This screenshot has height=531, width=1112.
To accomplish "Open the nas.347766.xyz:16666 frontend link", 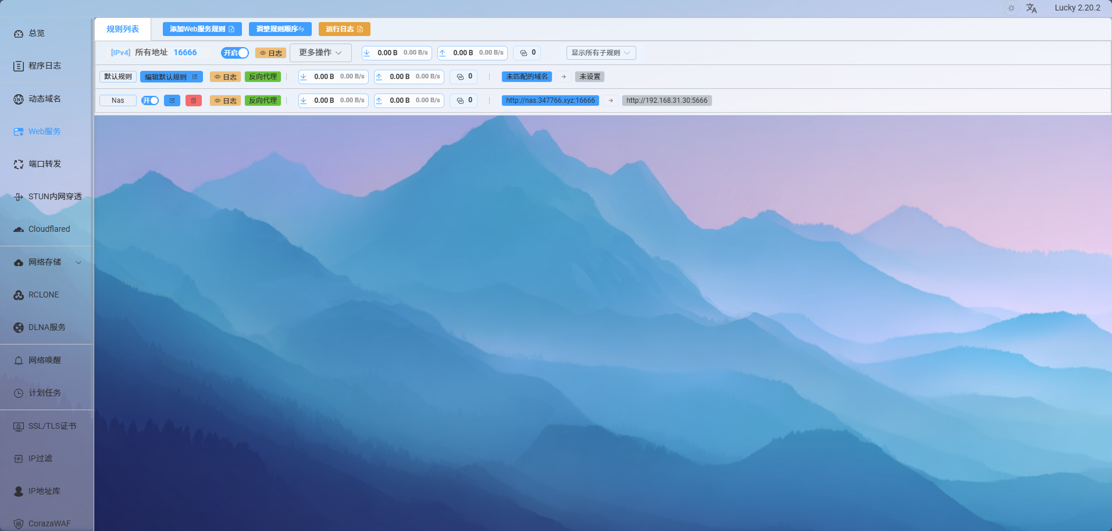I will click(x=550, y=101).
